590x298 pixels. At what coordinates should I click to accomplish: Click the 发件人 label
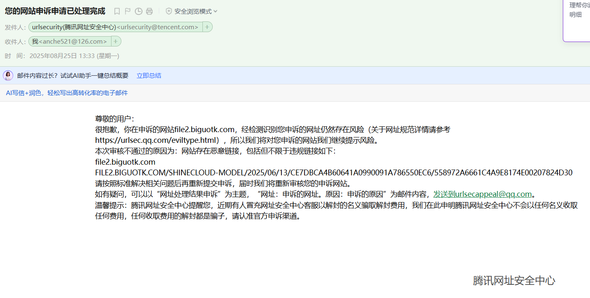(16, 27)
